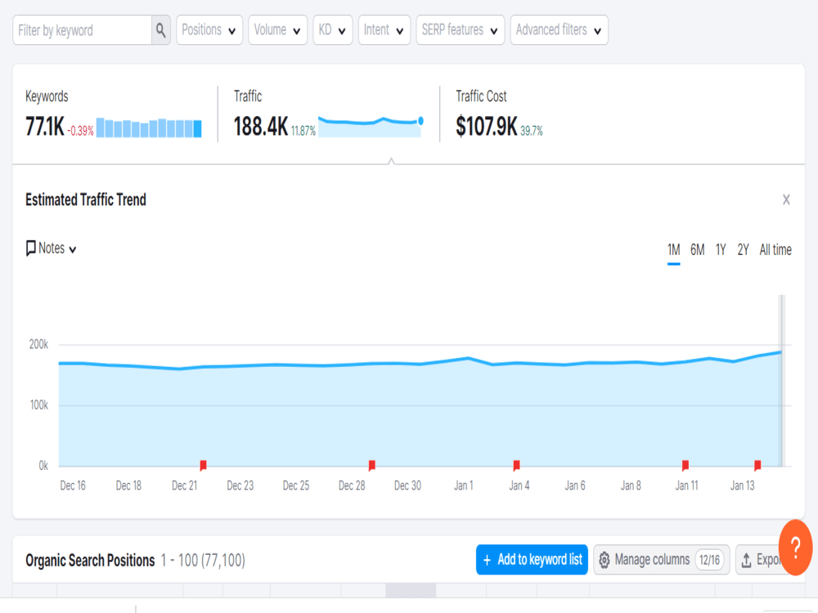Open the Advanced filters dropdown
This screenshot has height=613, width=818.
click(x=560, y=30)
